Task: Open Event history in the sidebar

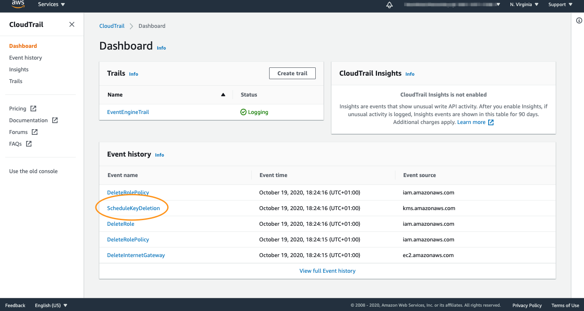Action: (26, 57)
